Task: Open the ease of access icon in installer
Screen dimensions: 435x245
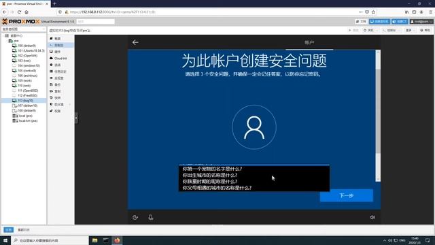Action: [x=135, y=218]
